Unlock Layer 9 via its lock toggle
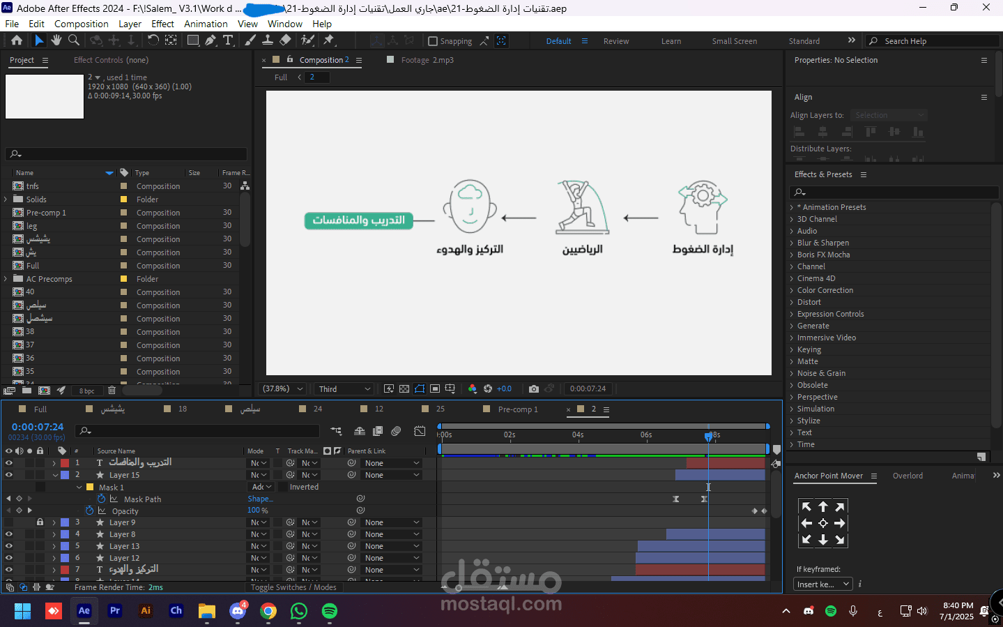The height and width of the screenshot is (627, 1003). (x=40, y=522)
